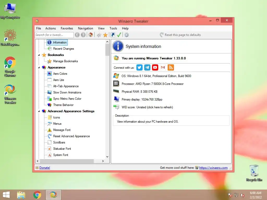
Task: Click the back navigation arrow in toolbar
Action: click(77, 35)
